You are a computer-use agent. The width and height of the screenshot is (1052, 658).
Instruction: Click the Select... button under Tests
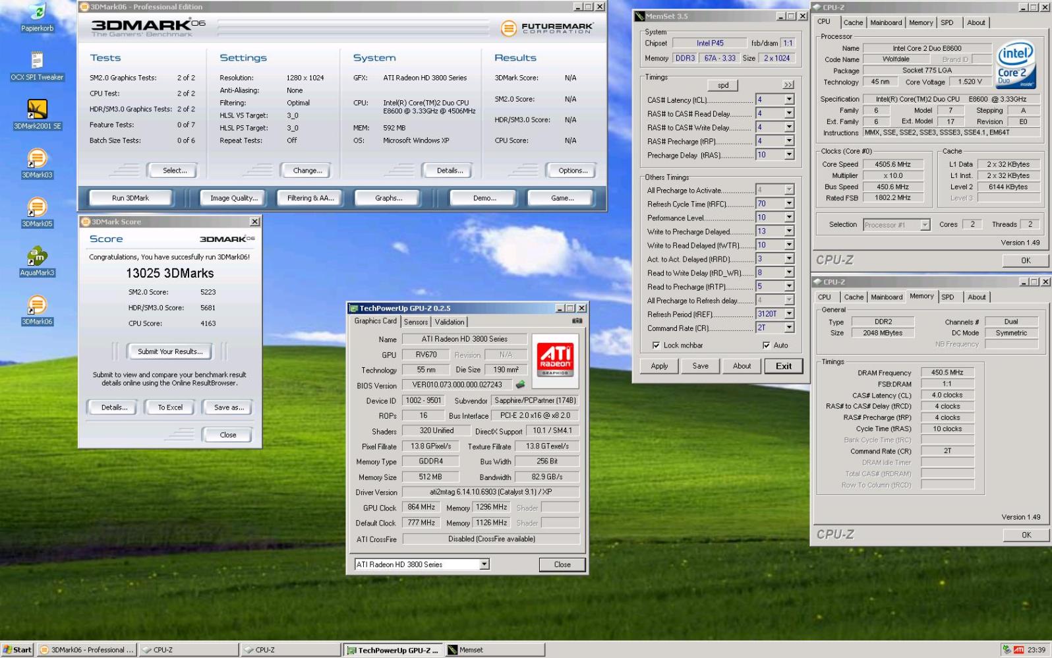[x=175, y=170]
